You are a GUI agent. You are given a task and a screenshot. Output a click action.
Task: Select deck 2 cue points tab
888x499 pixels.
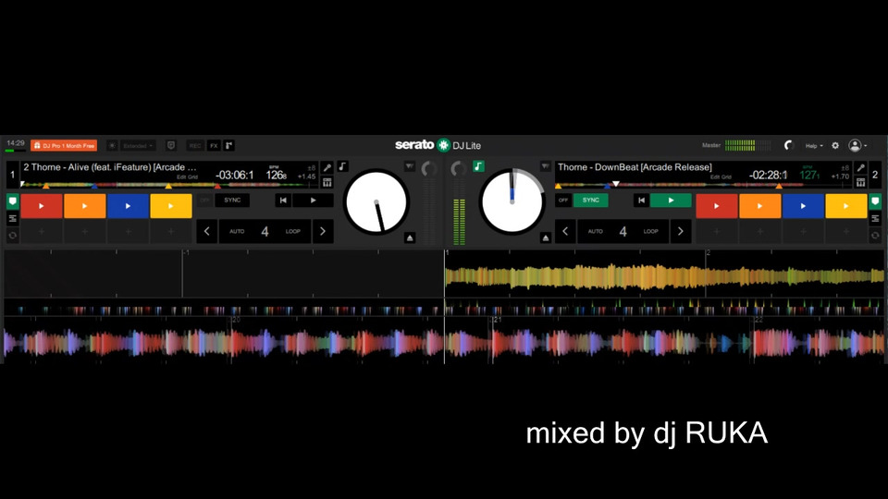[x=875, y=201]
